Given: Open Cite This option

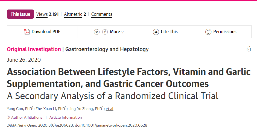Looking at the screenshot, I should (169, 32).
